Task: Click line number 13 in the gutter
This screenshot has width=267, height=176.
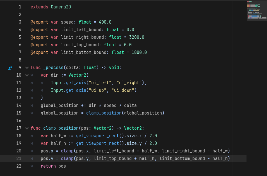Action: [19, 98]
